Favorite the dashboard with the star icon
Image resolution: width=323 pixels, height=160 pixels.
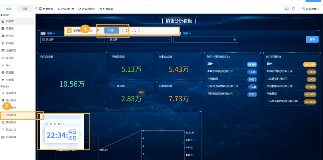pos(91,31)
